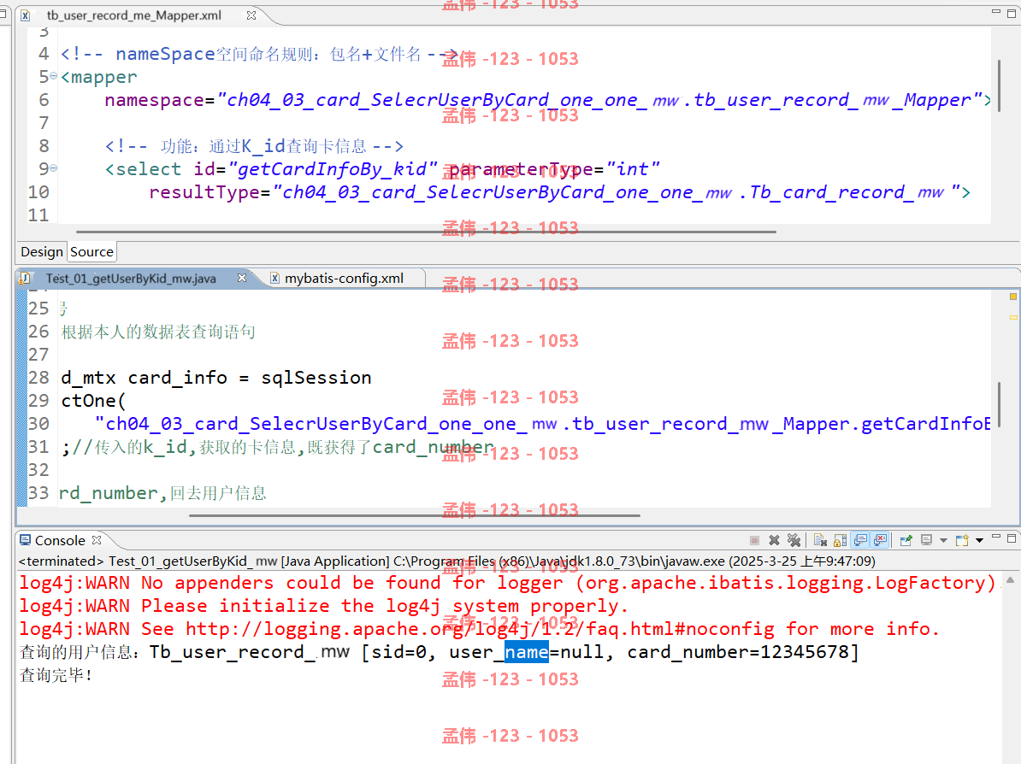Click the XML editor horizontal scrollbar
The image size is (1021, 764).
426,232
